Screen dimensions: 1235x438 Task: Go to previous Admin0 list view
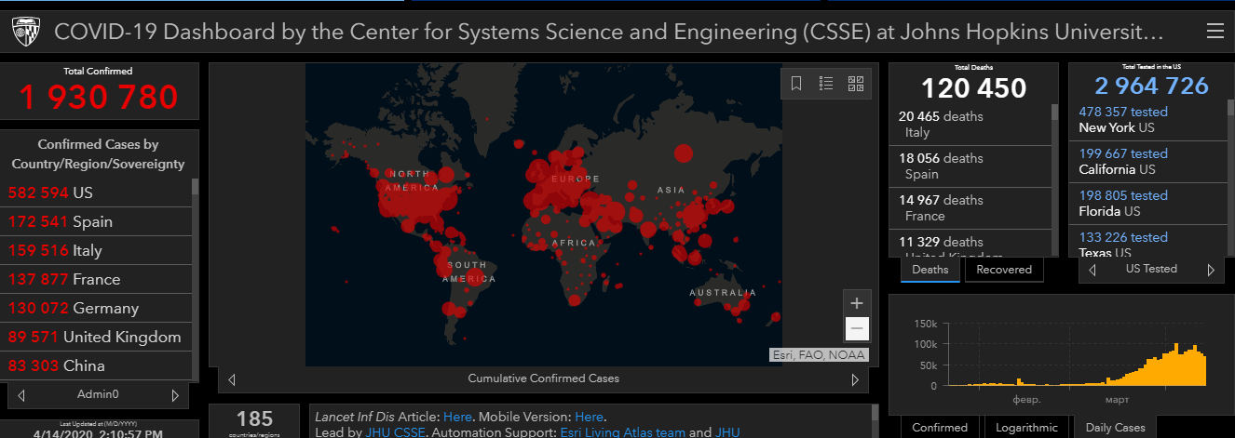pyautogui.click(x=20, y=395)
